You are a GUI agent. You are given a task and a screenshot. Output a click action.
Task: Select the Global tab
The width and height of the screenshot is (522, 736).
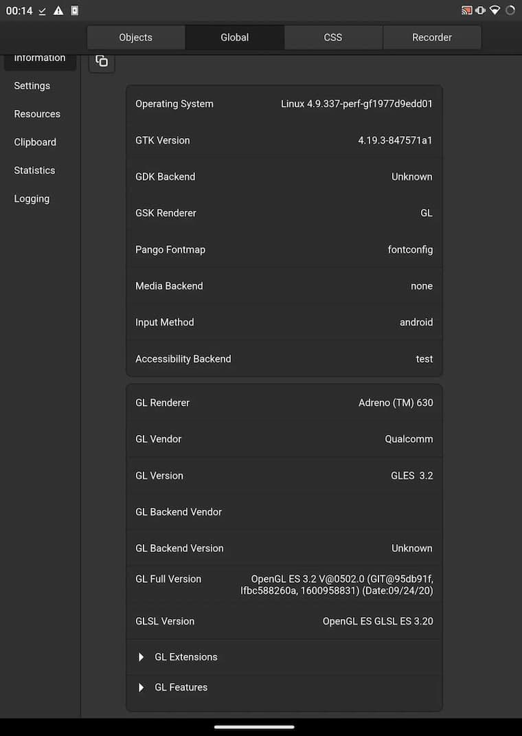[x=235, y=38]
